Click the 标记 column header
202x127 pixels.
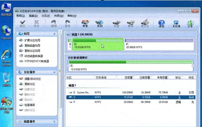[178, 77]
